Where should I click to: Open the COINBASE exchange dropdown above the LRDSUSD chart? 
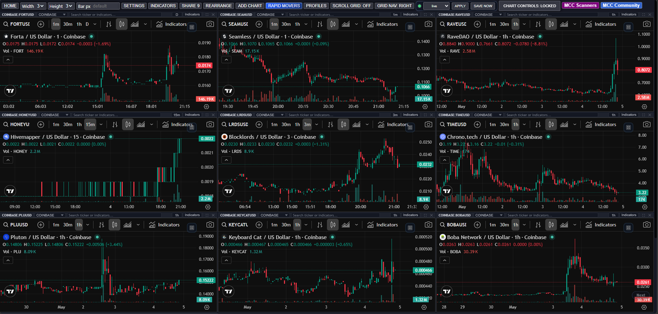tap(269, 115)
